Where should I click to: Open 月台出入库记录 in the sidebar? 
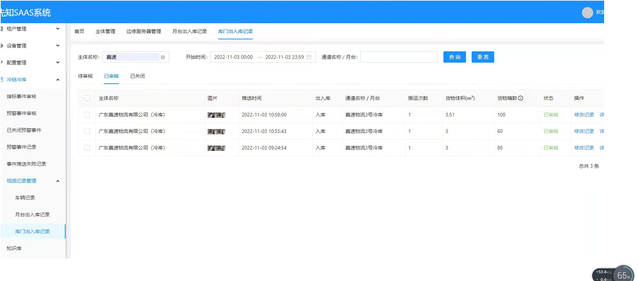tap(32, 215)
